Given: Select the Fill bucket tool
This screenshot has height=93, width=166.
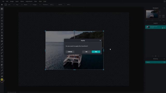Looking at the screenshot, I should [2, 56].
